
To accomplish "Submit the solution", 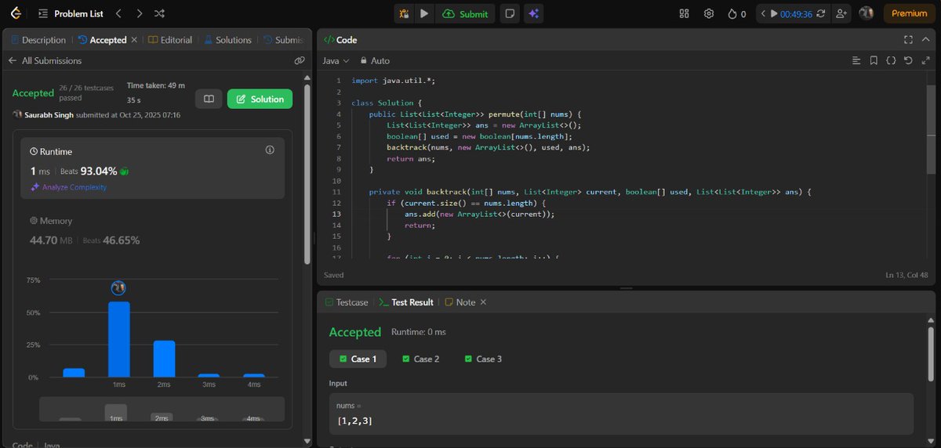I will click(466, 14).
